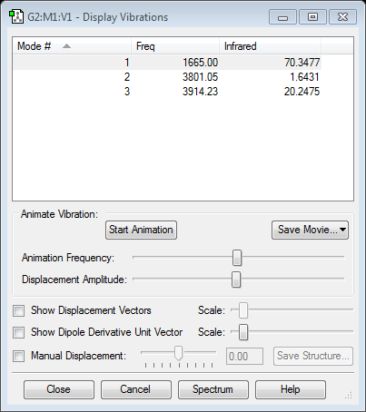Click the Animation Frequency slider handle
This screenshot has width=366, height=412.
coord(237,258)
